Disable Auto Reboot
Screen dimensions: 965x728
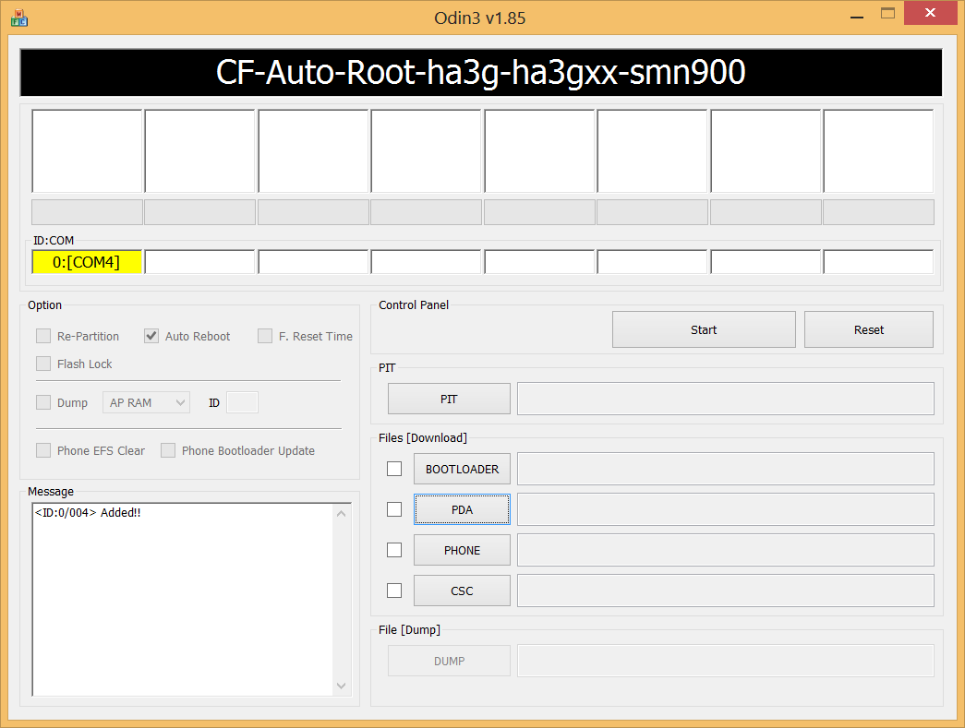pyautogui.click(x=151, y=336)
